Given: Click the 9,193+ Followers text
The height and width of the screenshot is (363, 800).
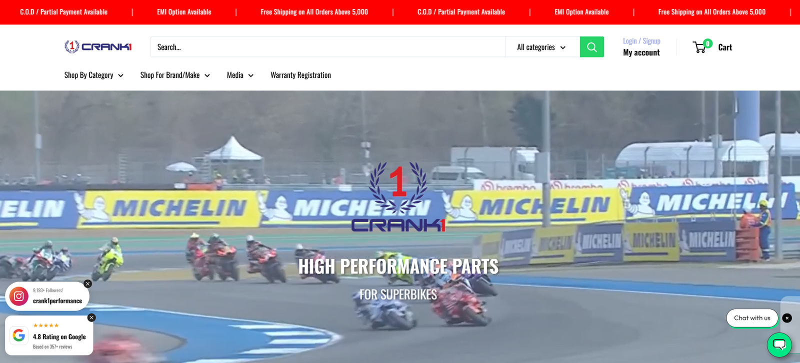Looking at the screenshot, I should click(48, 290).
